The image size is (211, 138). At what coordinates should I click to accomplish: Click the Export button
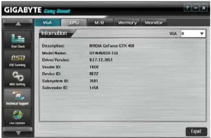pos(196,131)
